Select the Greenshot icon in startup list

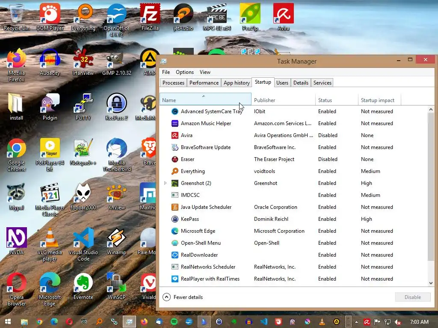tap(175, 183)
